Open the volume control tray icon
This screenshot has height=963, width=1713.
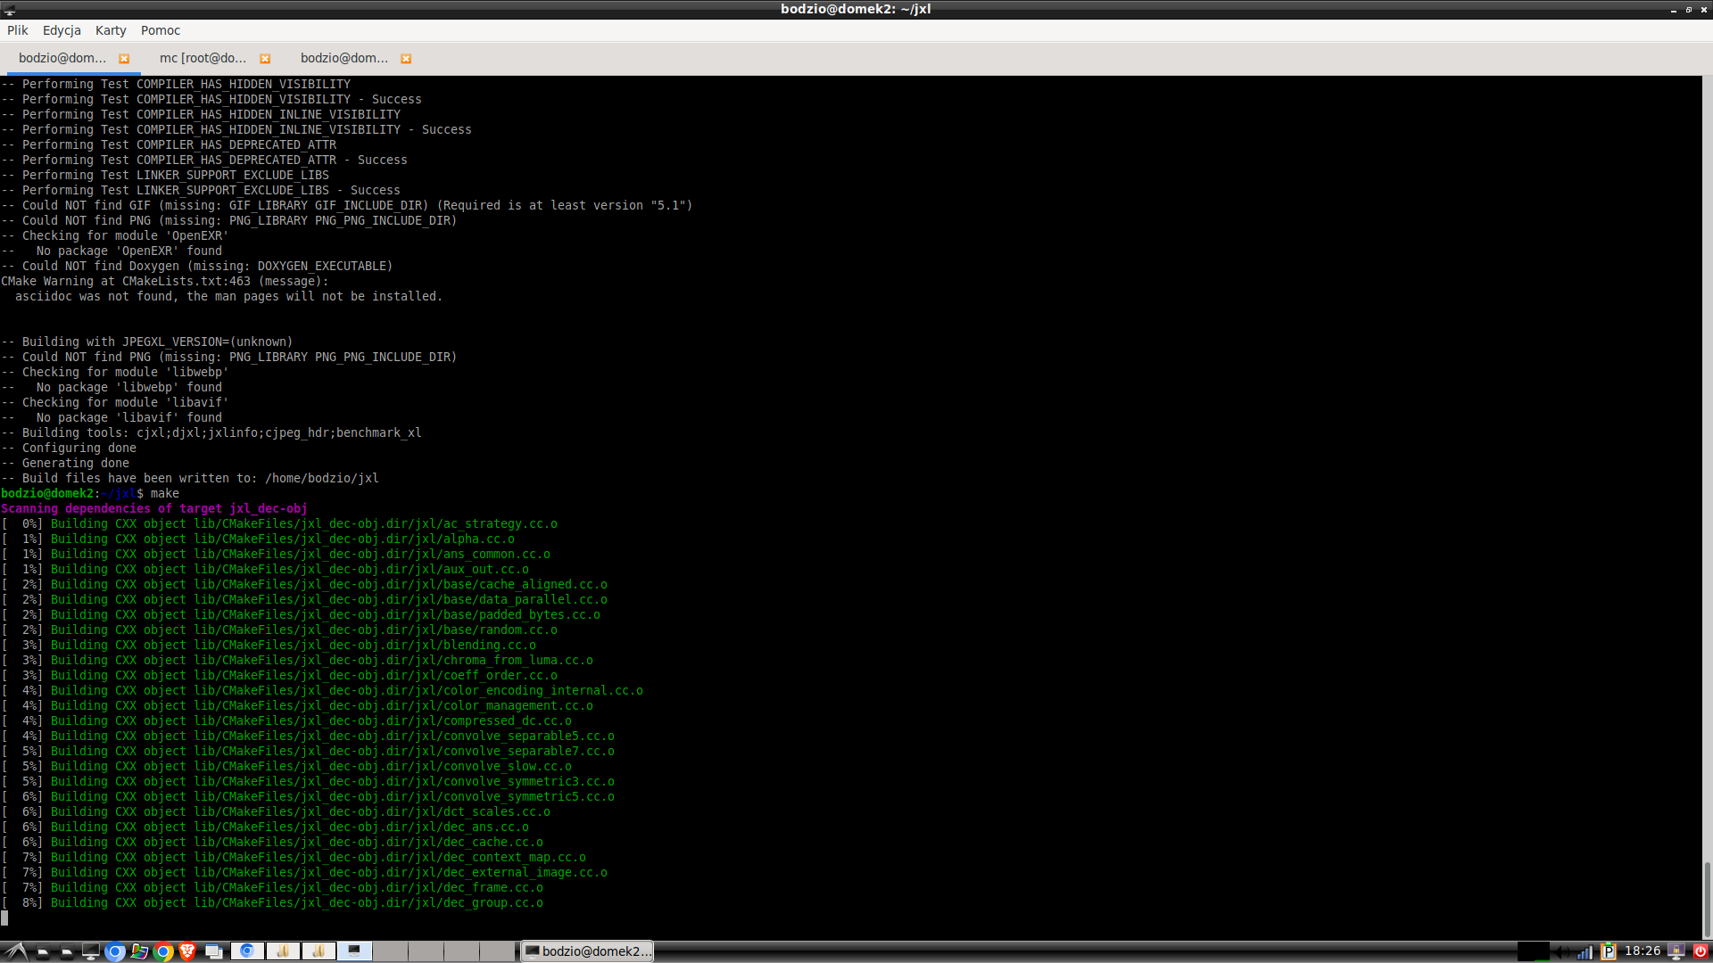click(x=1562, y=951)
